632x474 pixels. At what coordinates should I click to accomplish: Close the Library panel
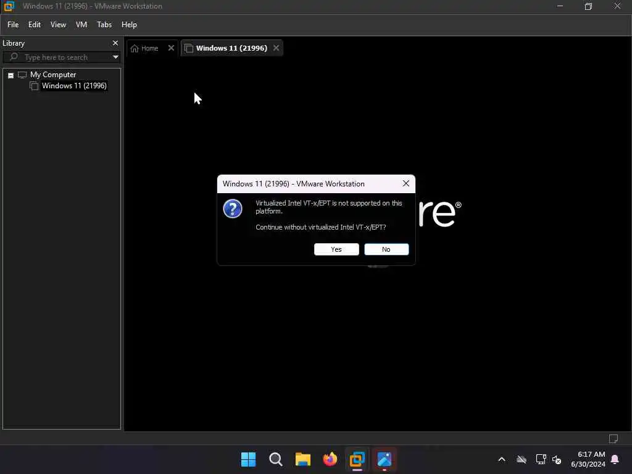pyautogui.click(x=115, y=43)
